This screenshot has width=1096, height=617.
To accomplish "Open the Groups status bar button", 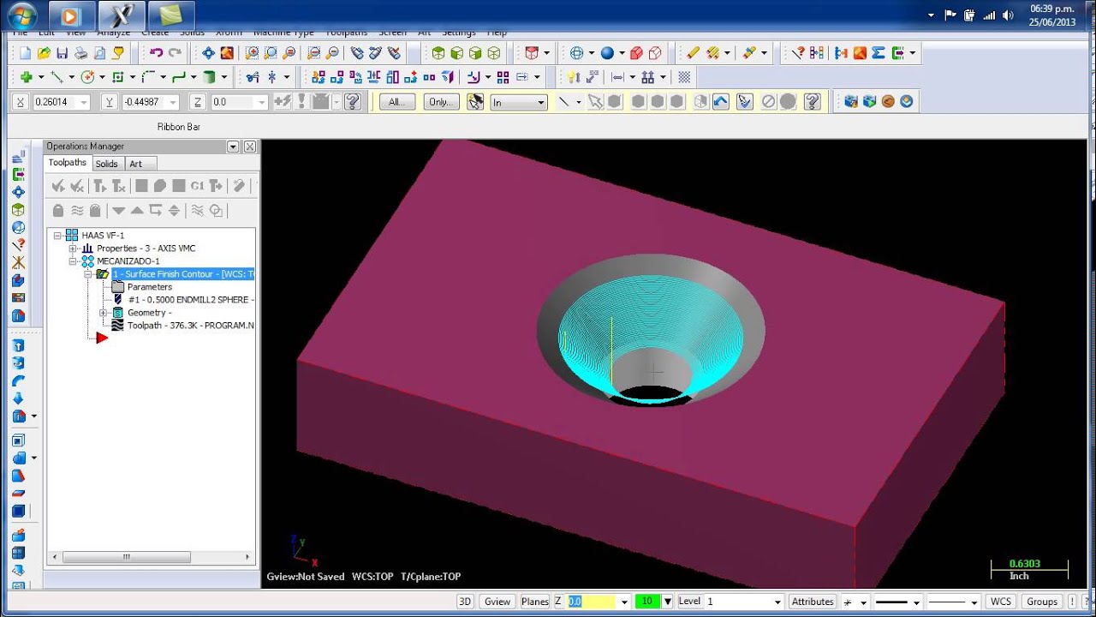I will tap(1042, 602).
